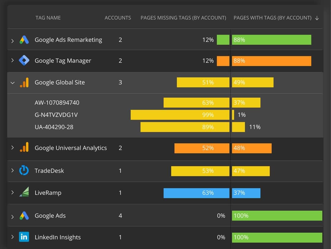Expand the LiveRamp row
This screenshot has height=249, width=331.
coord(13,192)
